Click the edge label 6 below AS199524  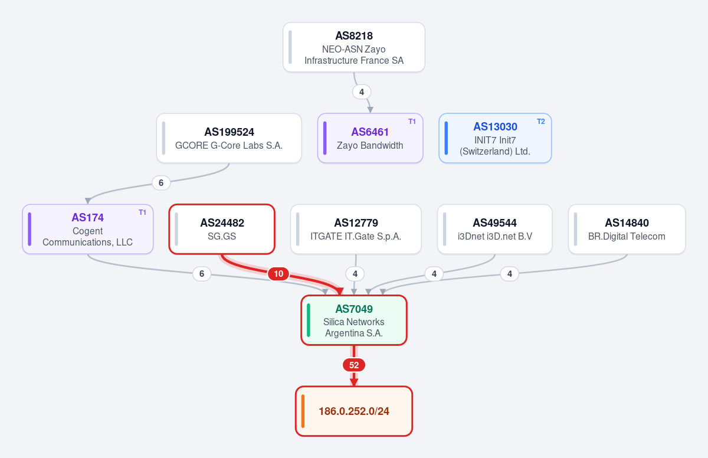click(x=161, y=183)
